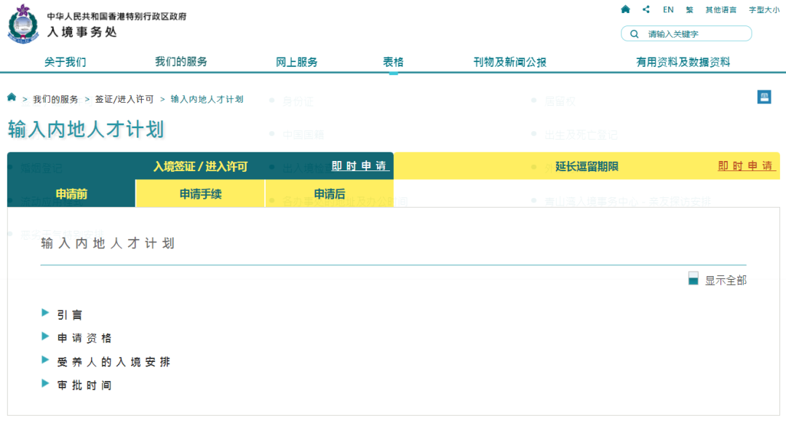
Task: Click the search magnifier icon
Action: tap(635, 34)
